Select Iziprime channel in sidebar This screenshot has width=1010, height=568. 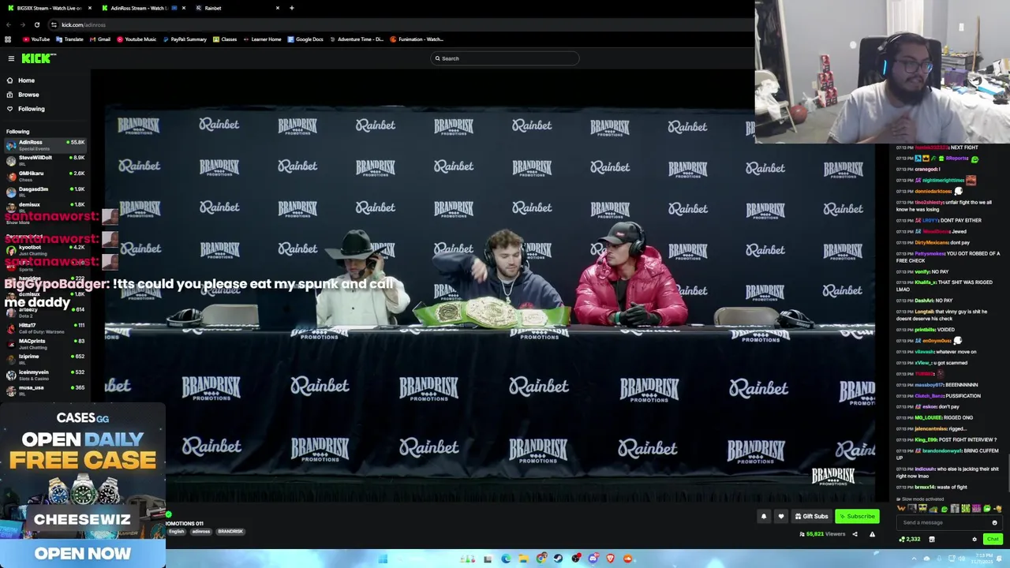45,359
